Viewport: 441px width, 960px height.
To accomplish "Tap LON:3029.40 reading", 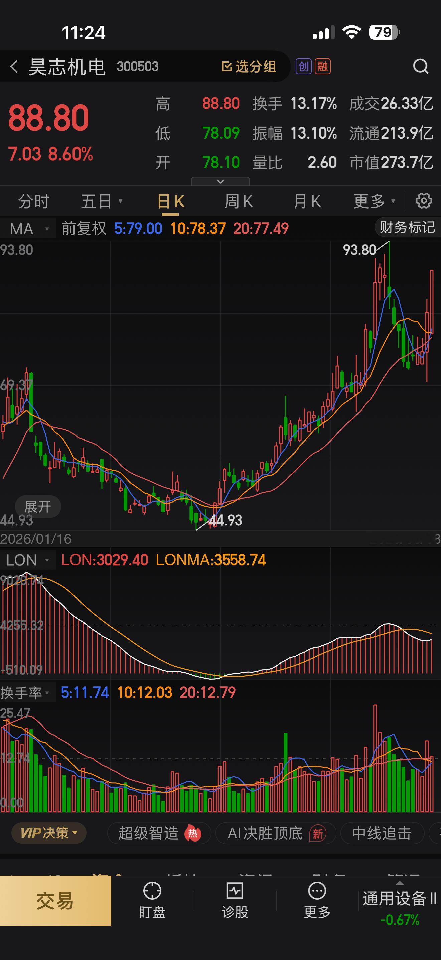I will pyautogui.click(x=105, y=560).
